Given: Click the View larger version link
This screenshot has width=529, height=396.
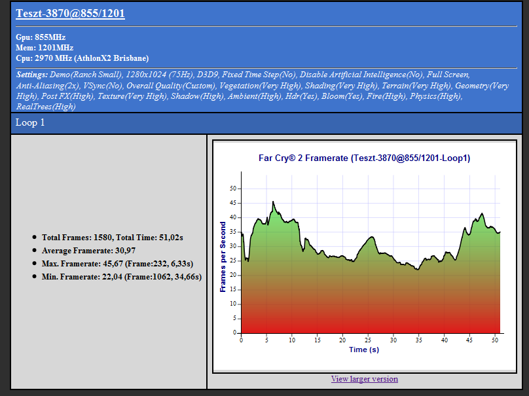Looking at the screenshot, I should pyautogui.click(x=365, y=379).
